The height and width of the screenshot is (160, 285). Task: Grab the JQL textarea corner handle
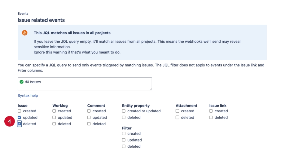pos(151,89)
